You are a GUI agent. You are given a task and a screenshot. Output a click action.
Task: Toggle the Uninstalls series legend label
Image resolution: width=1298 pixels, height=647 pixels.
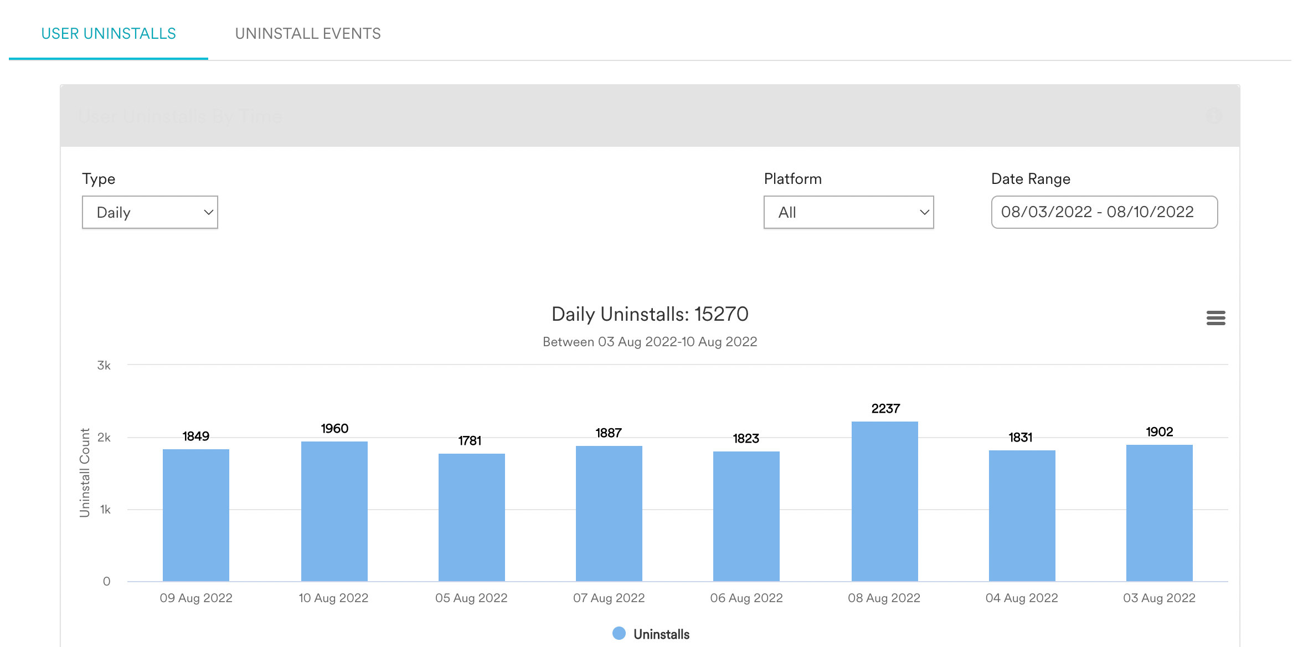click(661, 634)
